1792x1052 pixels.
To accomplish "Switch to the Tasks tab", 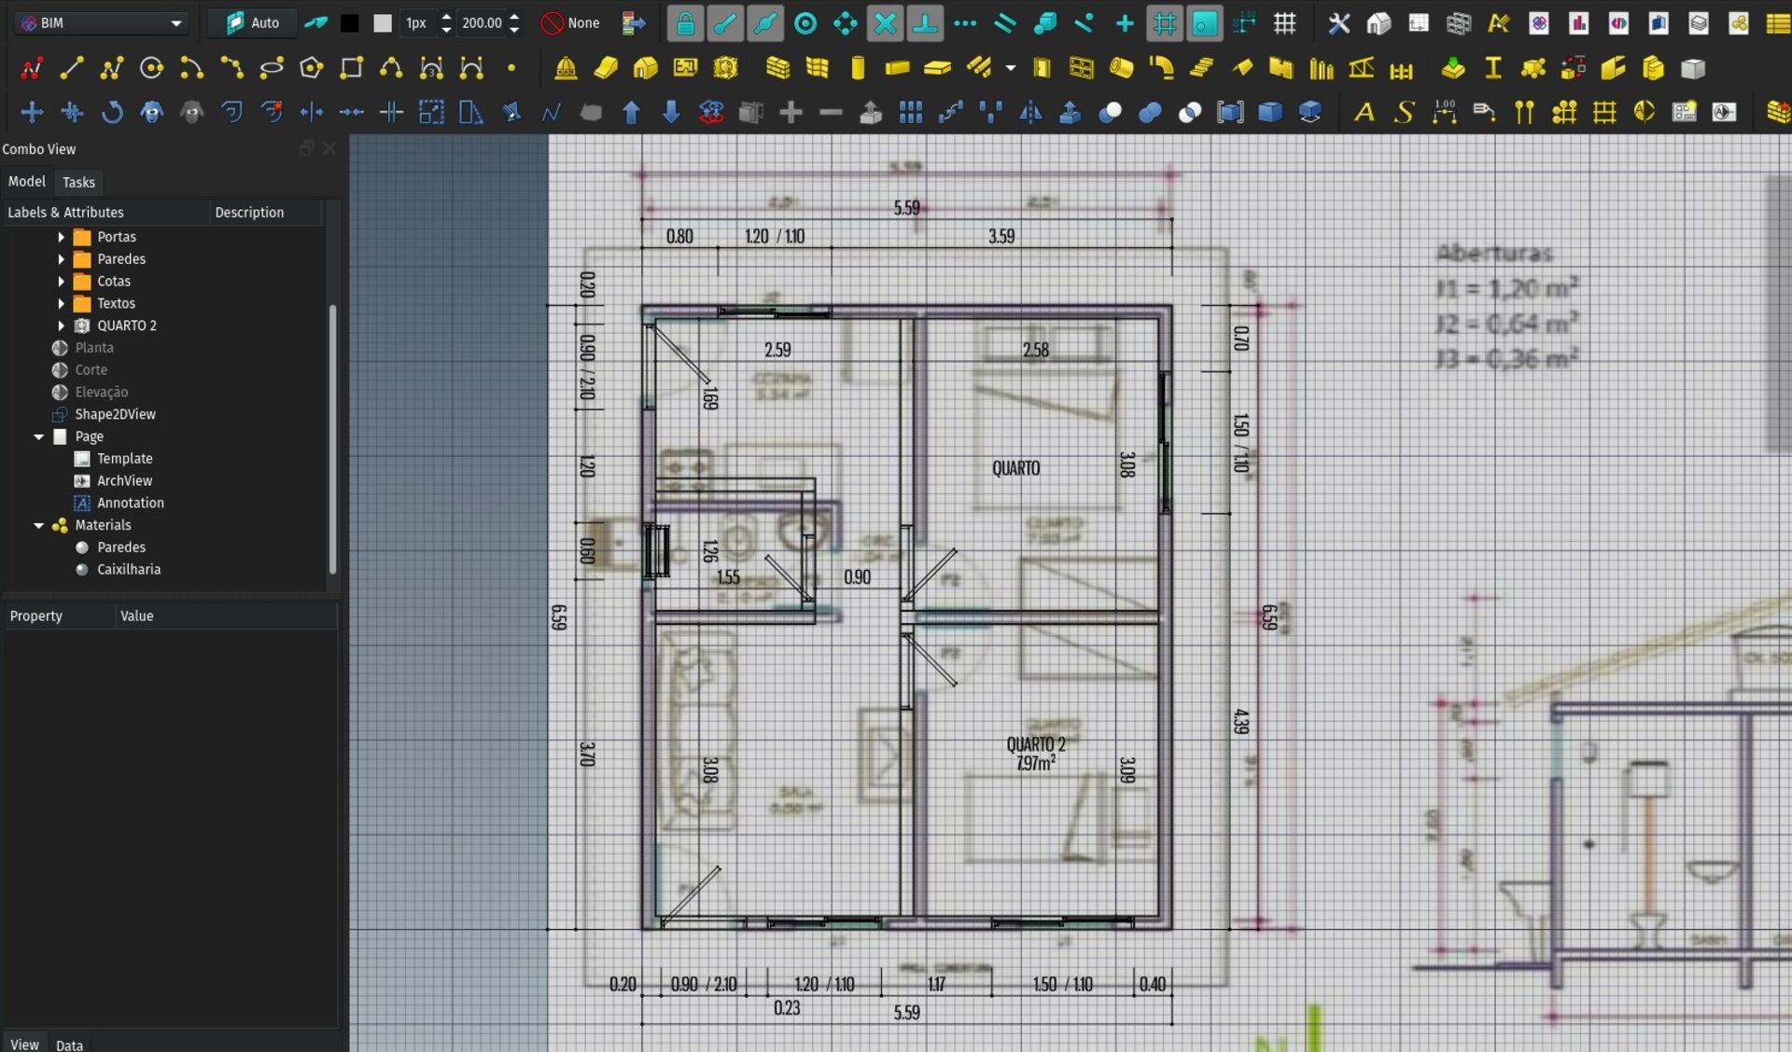I will point(78,183).
